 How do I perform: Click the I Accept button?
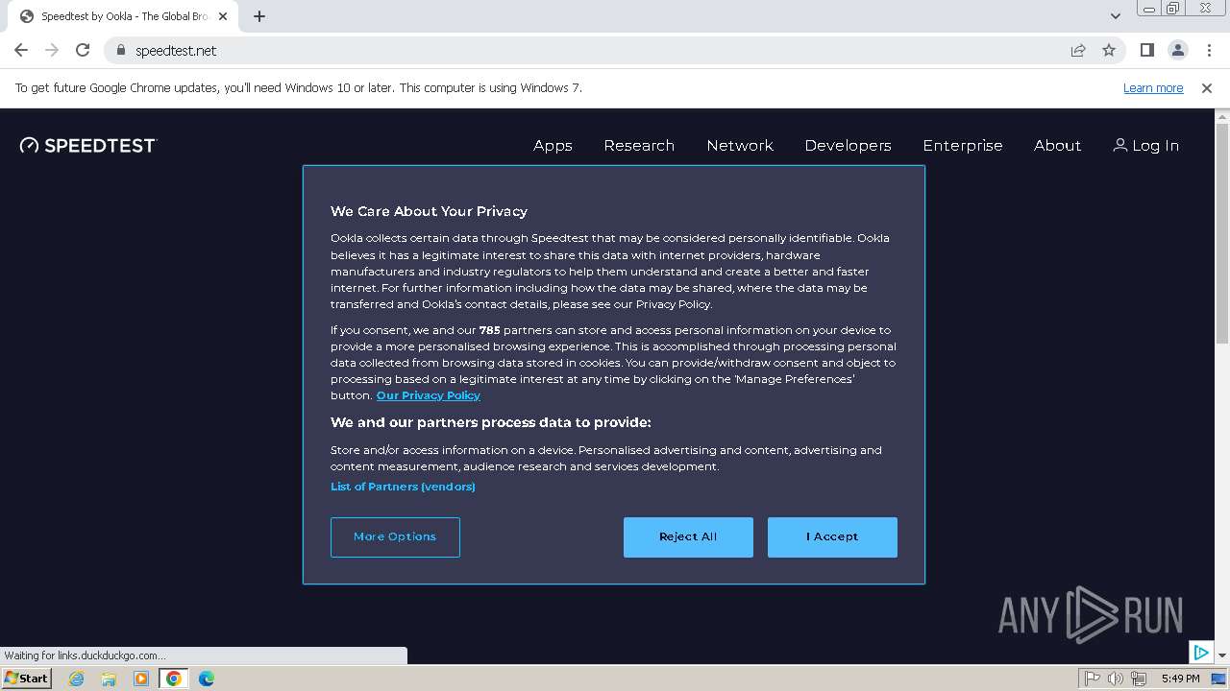832,537
